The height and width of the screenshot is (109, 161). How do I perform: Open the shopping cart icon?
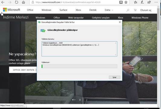click(x=135, y=10)
